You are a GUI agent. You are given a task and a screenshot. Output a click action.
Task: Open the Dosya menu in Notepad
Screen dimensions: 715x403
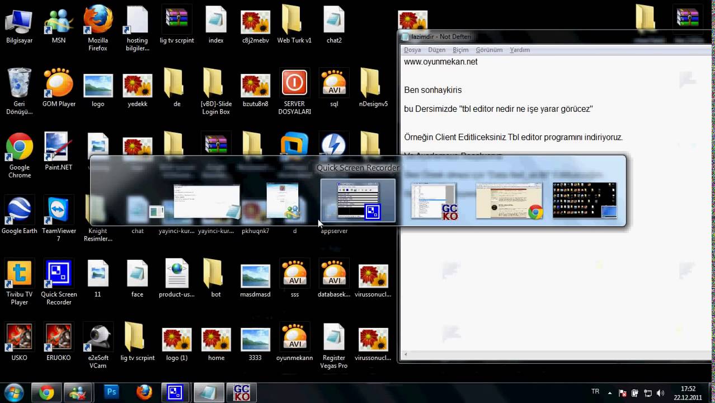[412, 50]
